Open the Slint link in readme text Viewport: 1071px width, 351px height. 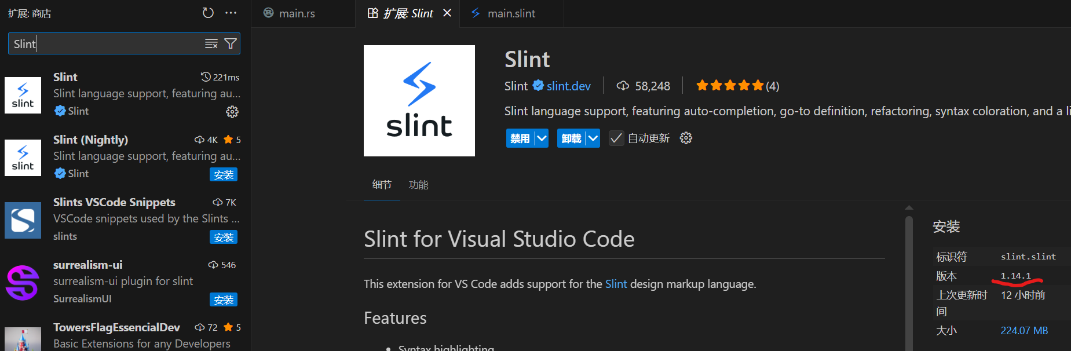tap(616, 284)
